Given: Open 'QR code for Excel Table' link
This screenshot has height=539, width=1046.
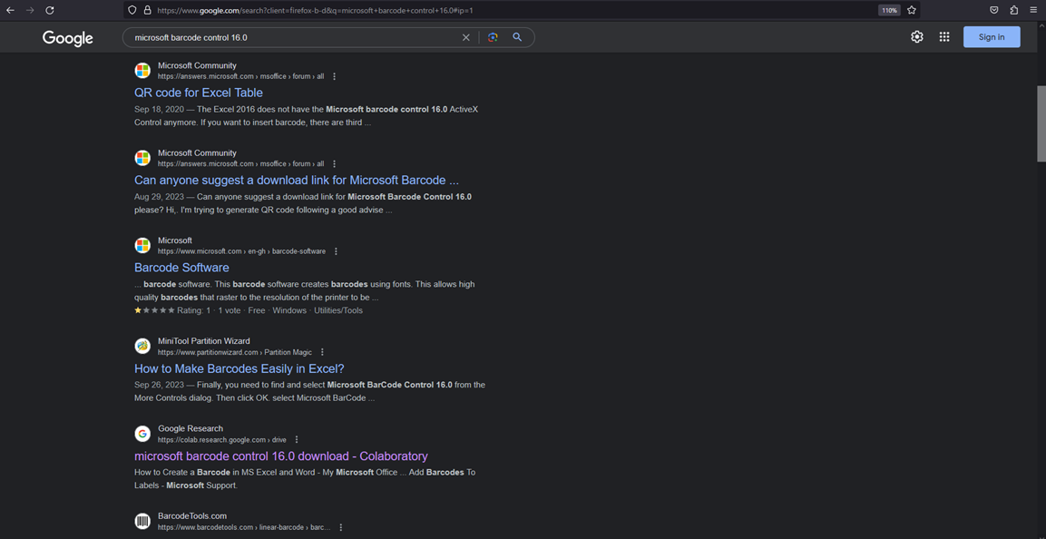Looking at the screenshot, I should tap(199, 93).
